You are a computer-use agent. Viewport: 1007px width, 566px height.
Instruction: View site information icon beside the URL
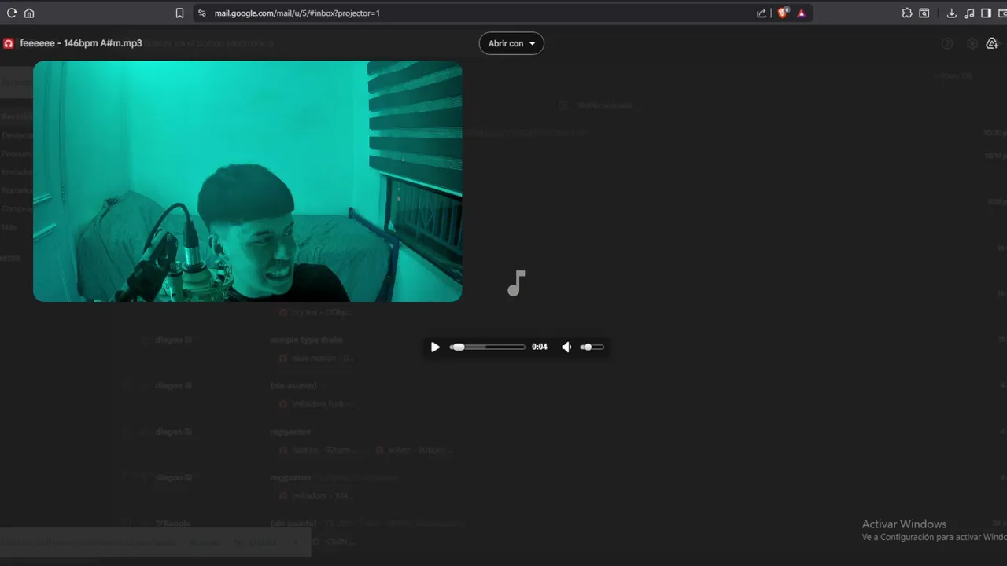201,13
